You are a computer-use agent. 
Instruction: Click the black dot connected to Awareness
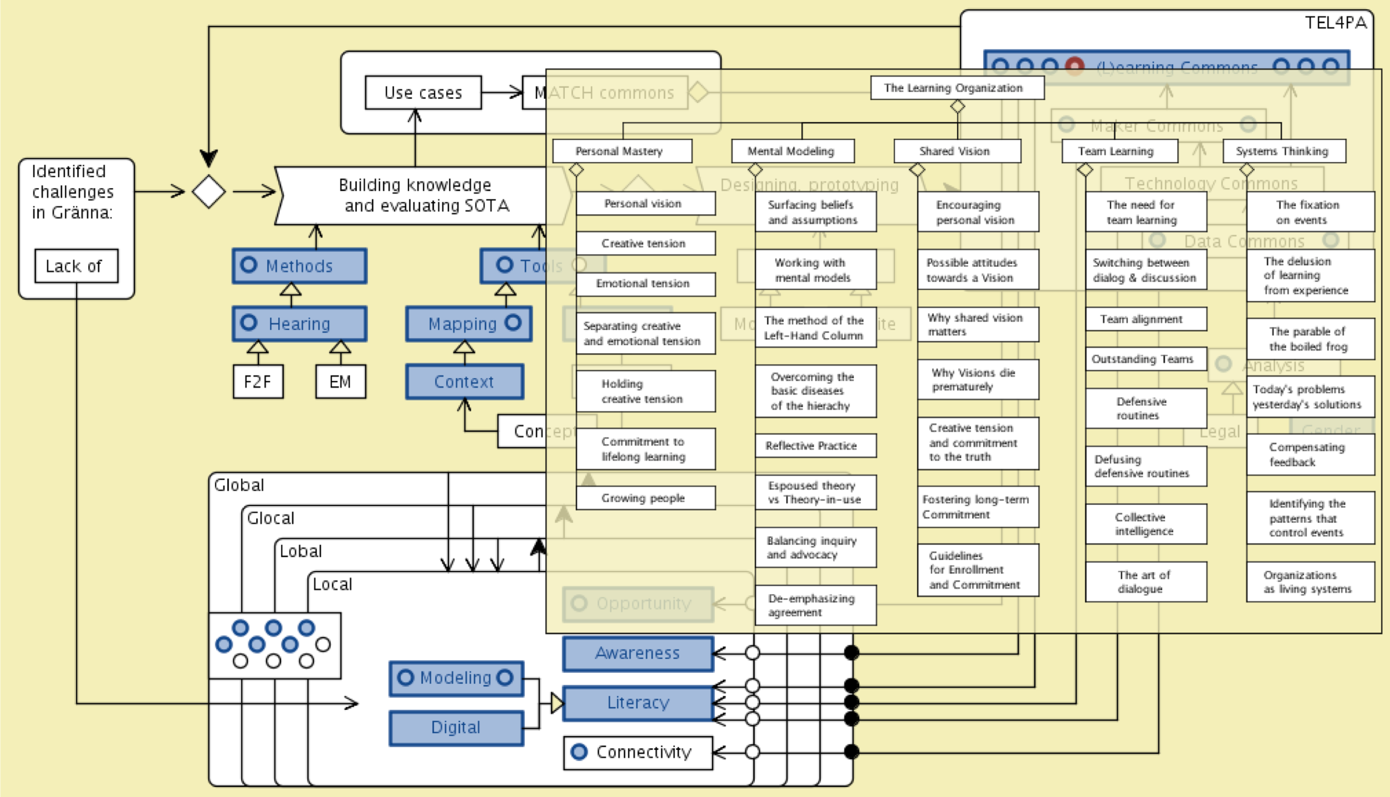(851, 652)
